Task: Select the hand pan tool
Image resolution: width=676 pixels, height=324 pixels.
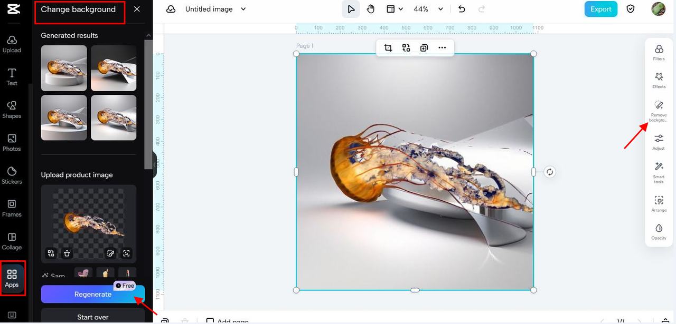Action: [x=371, y=9]
